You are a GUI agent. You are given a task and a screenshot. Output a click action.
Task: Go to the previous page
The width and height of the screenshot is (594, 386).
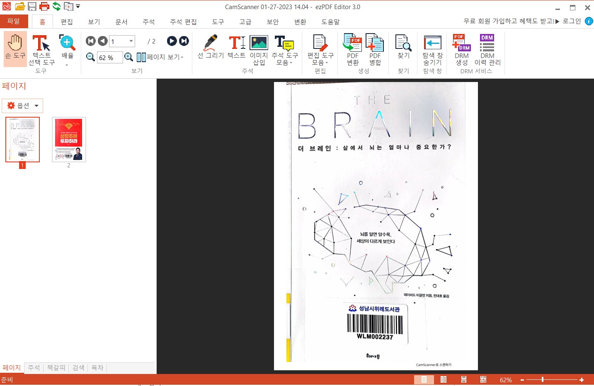click(102, 41)
